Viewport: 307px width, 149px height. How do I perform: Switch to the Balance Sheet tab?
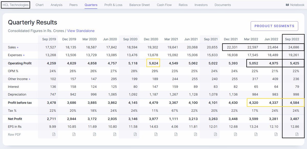(x=140, y=5)
